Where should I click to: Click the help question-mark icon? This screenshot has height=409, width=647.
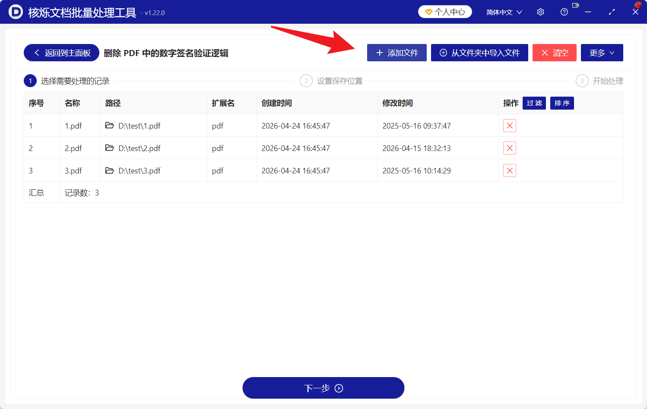(x=564, y=12)
